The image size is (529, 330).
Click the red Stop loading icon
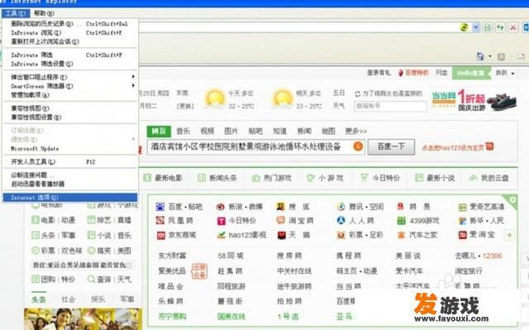click(x=512, y=27)
